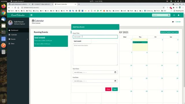Open the 'learn' bookmarks folder
This screenshot has width=185, height=104.
click(11, 11)
